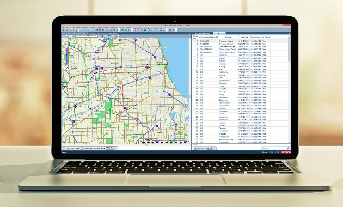343x207 pixels.
Task: Click the map's vertical scrollbar
Action: click(189, 91)
